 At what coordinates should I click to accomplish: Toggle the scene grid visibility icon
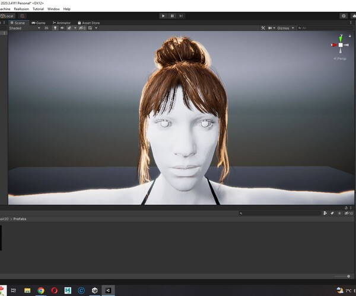(90, 28)
